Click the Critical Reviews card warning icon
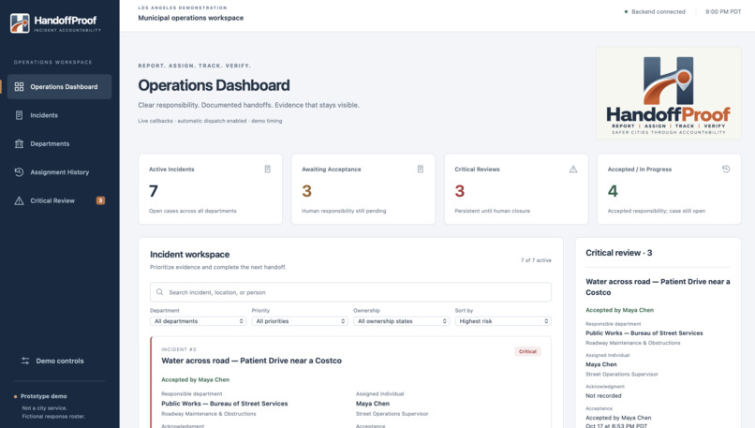Screen dimensions: 755x428 (573, 169)
